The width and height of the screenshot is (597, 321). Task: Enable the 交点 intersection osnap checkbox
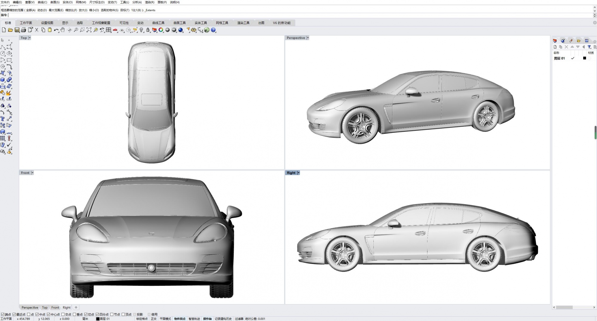pos(63,314)
